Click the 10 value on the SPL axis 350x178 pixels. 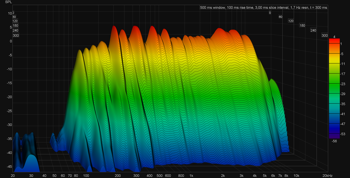tap(10, 13)
